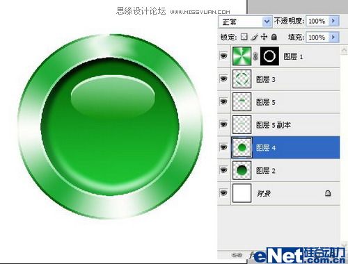Select layer named 图层 2
The height and width of the screenshot is (264, 348).
266,171
